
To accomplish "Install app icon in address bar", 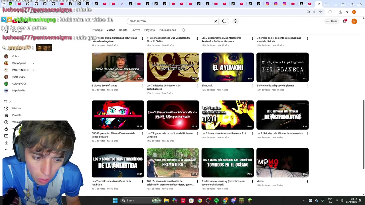I will [x=308, y=12].
